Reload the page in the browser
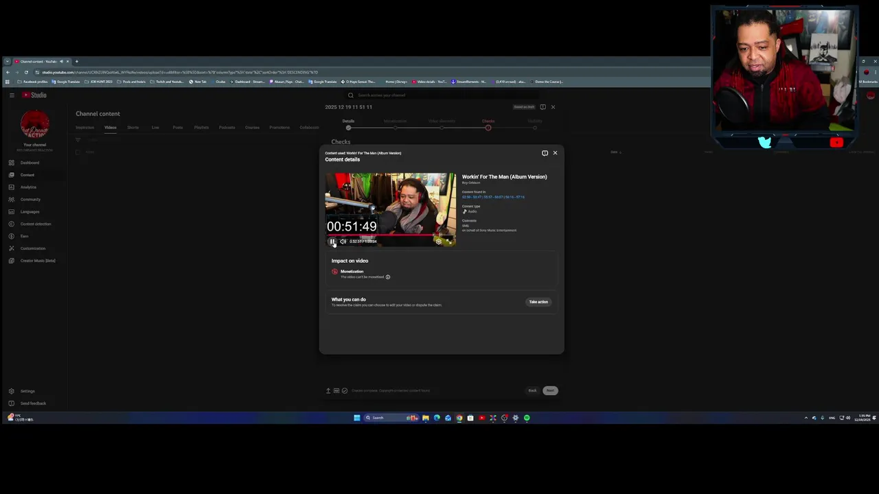Screen dimensions: 879x494 (x=26, y=72)
